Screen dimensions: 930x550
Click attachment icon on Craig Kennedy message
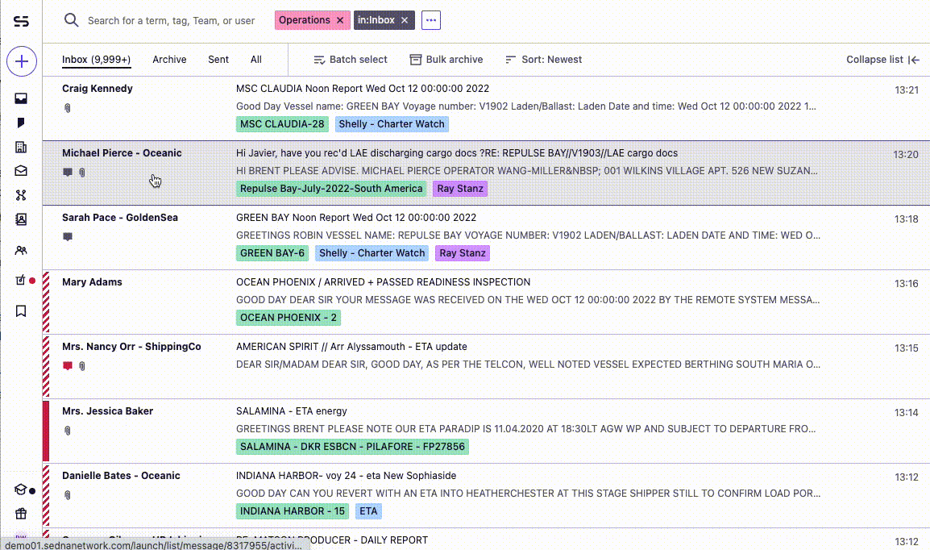[68, 108]
